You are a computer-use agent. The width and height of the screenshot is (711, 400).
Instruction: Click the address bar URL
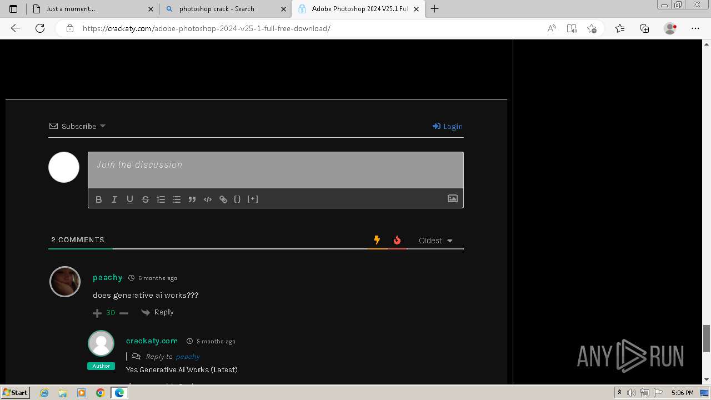[x=206, y=28]
